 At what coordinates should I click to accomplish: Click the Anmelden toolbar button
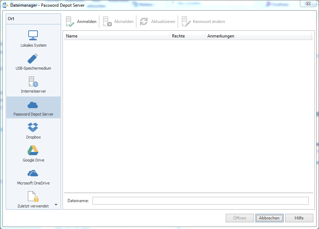point(81,21)
